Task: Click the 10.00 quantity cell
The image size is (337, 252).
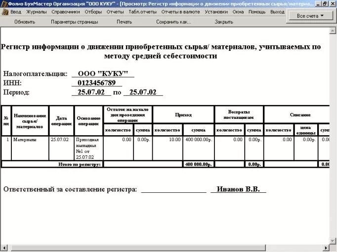Action: [168, 148]
